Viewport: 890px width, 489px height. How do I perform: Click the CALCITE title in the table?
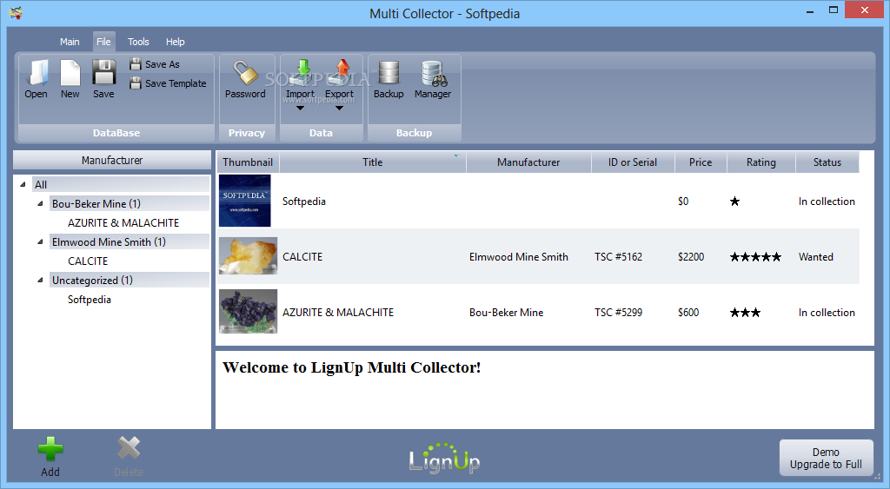tap(302, 257)
